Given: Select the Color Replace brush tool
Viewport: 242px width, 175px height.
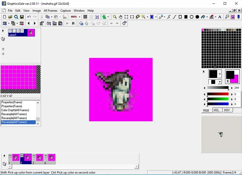Looking at the screenshot, I should point(211,17).
